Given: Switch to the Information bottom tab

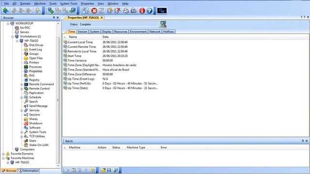Looking at the screenshot, I should (29, 171).
